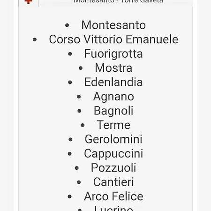Select the Terme stop
211x211 pixels.
tap(113, 125)
